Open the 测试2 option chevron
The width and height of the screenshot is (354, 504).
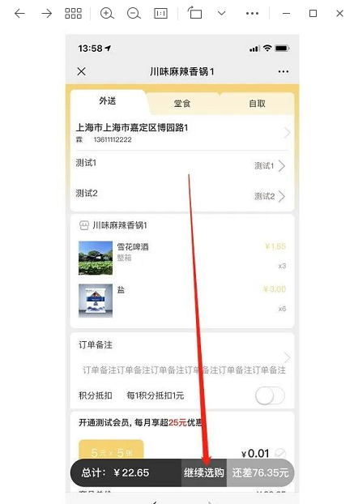(281, 196)
